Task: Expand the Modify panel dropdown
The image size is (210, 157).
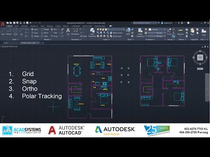Action: [48, 39]
